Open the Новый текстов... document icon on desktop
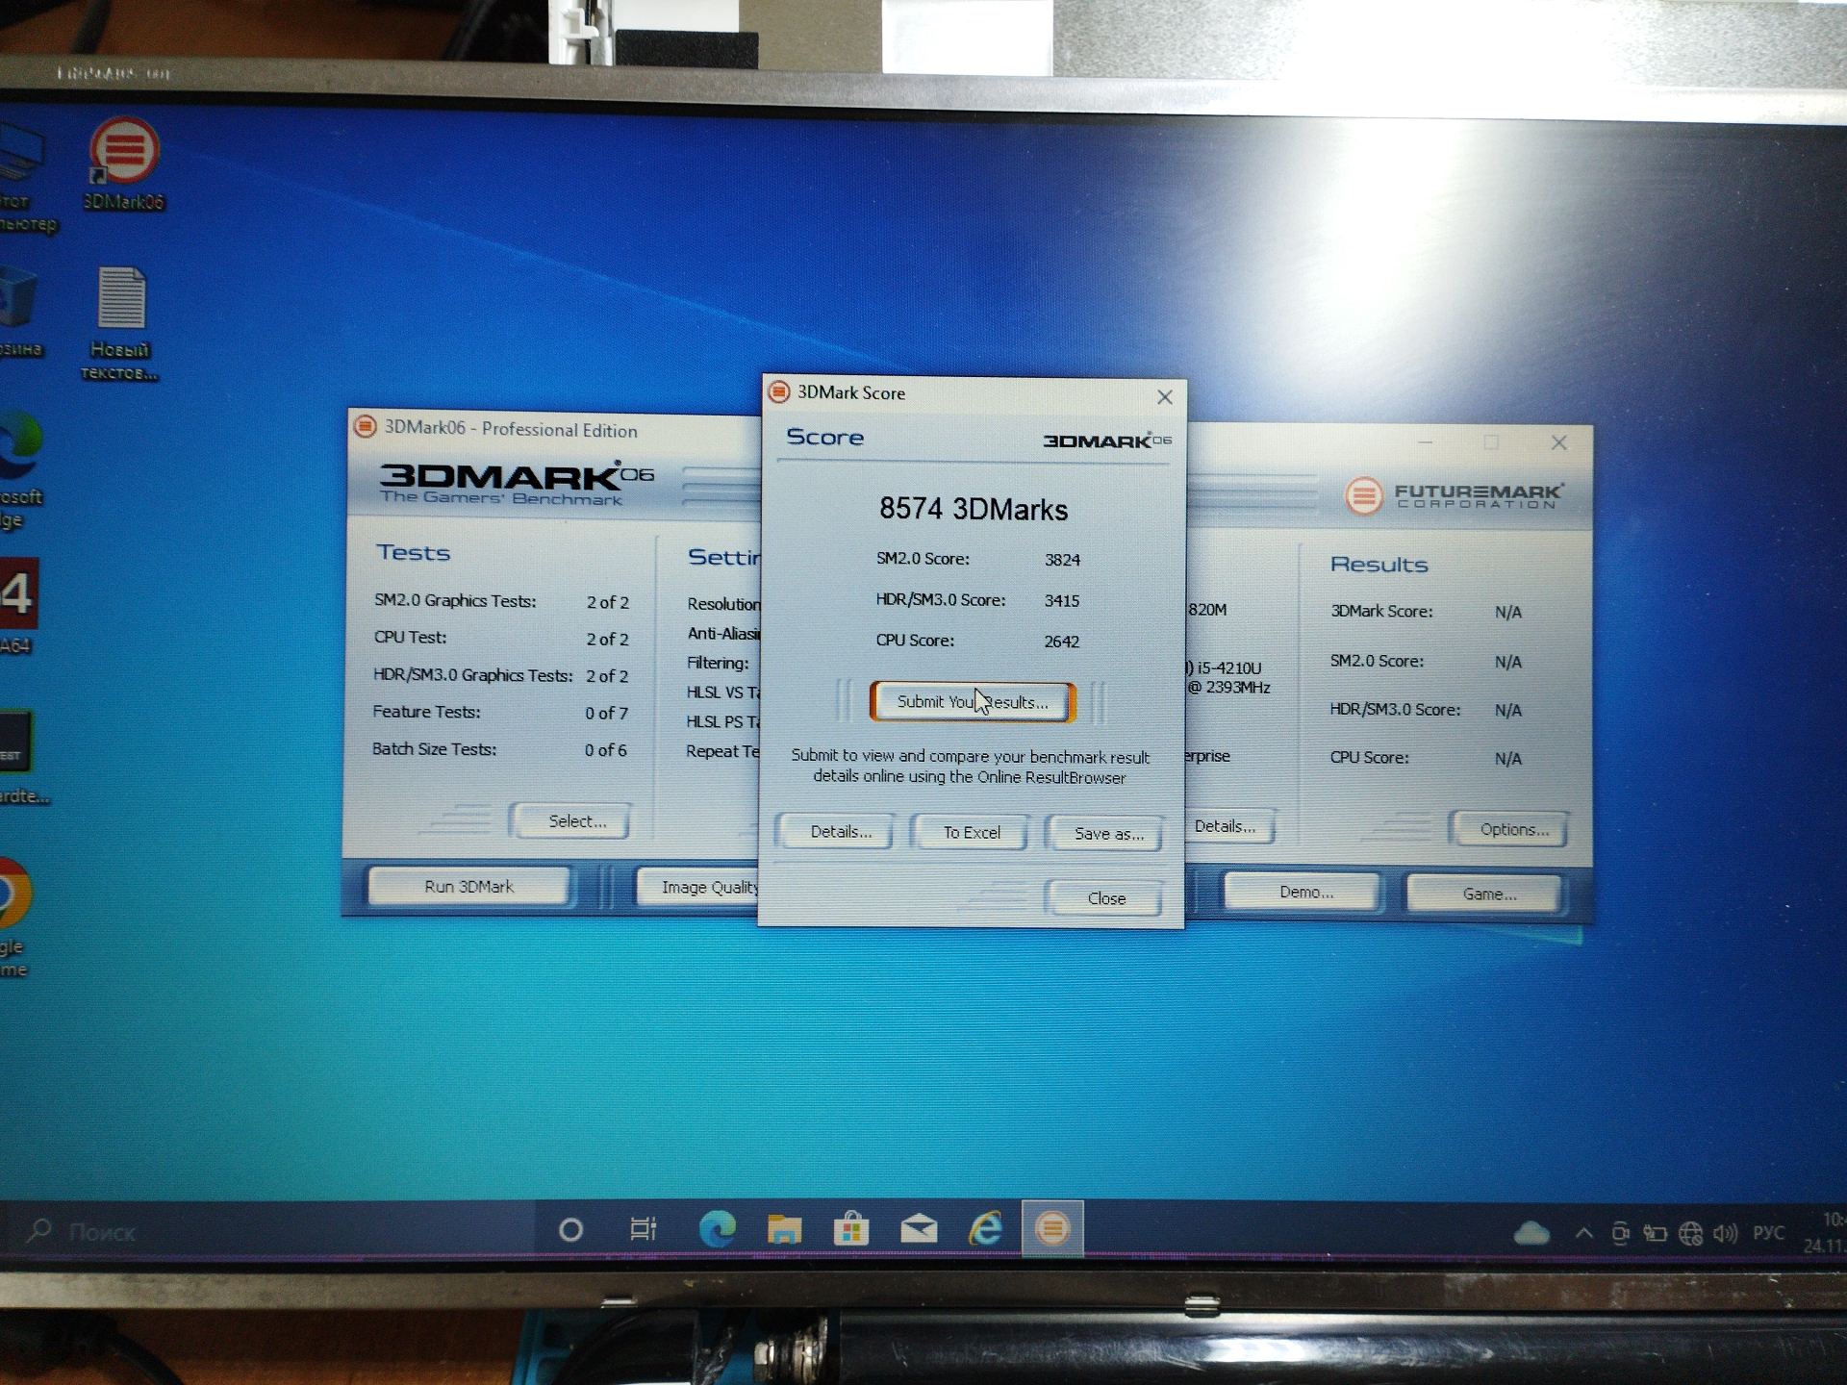Image resolution: width=1847 pixels, height=1385 pixels. 120,324
